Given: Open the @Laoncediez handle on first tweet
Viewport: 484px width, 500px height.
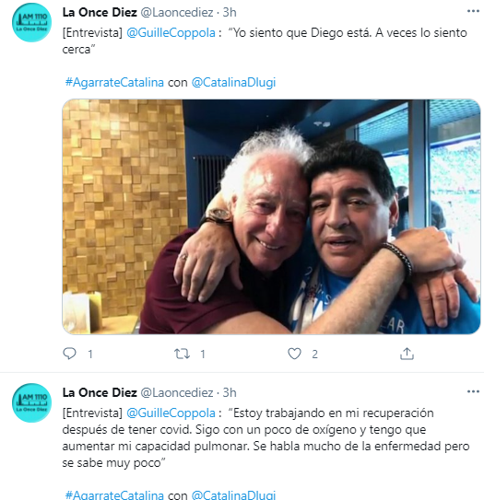Looking at the screenshot, I should [177, 13].
